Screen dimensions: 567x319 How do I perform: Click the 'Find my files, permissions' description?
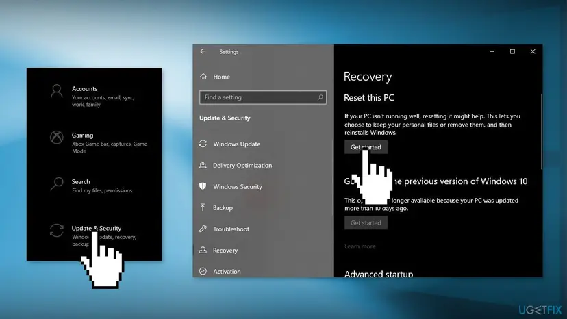pos(101,190)
